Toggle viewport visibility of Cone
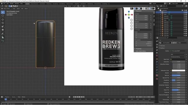Screen dimensions: 188x105 click(x=184, y=14)
